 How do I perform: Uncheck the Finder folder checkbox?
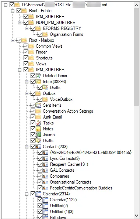point(26,52)
